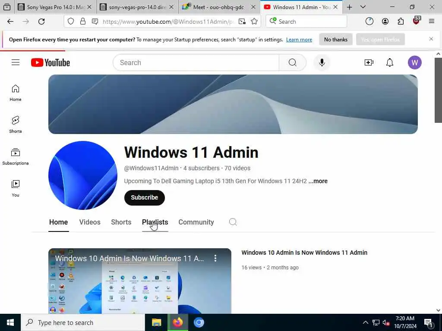
Task: Open Firefox extensions puzzle icon
Action: tap(401, 22)
